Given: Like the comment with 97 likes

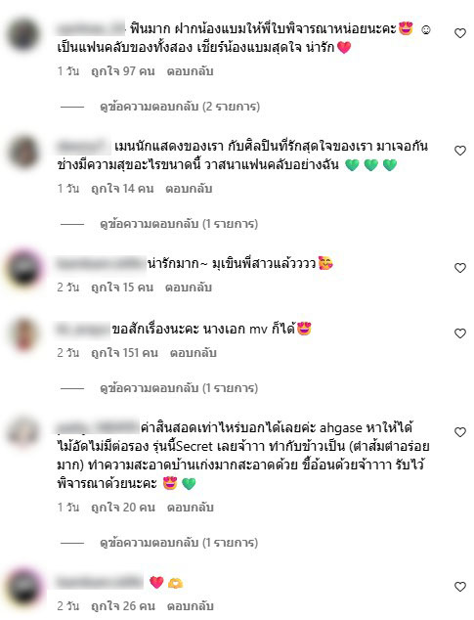Looking at the screenshot, I should [x=460, y=33].
